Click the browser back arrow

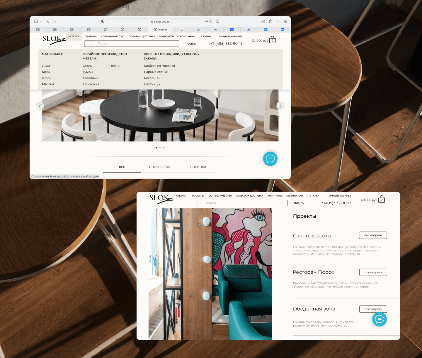pyautogui.click(x=48, y=21)
